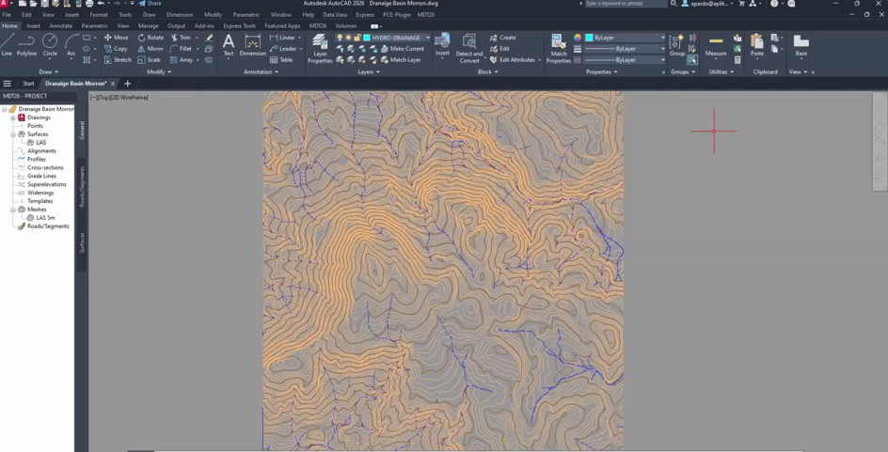The height and width of the screenshot is (452, 888).
Task: Select the Polyline tool
Action: (26, 45)
